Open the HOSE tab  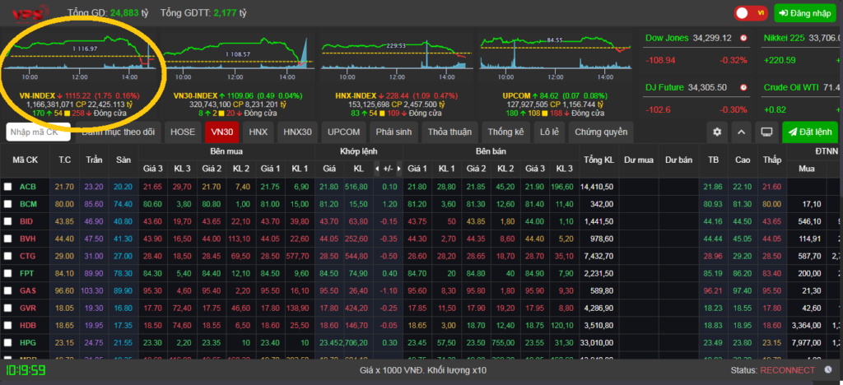[183, 132]
